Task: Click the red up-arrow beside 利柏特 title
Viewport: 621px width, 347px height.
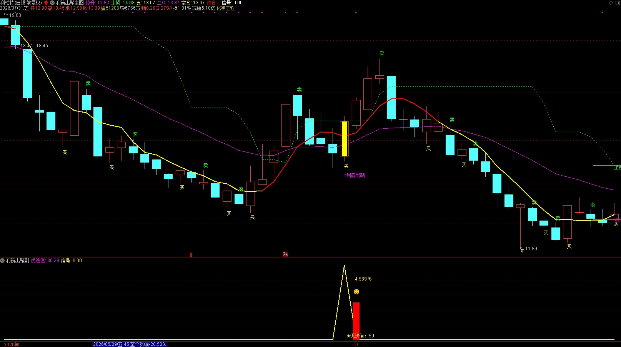Action: pos(46,3)
